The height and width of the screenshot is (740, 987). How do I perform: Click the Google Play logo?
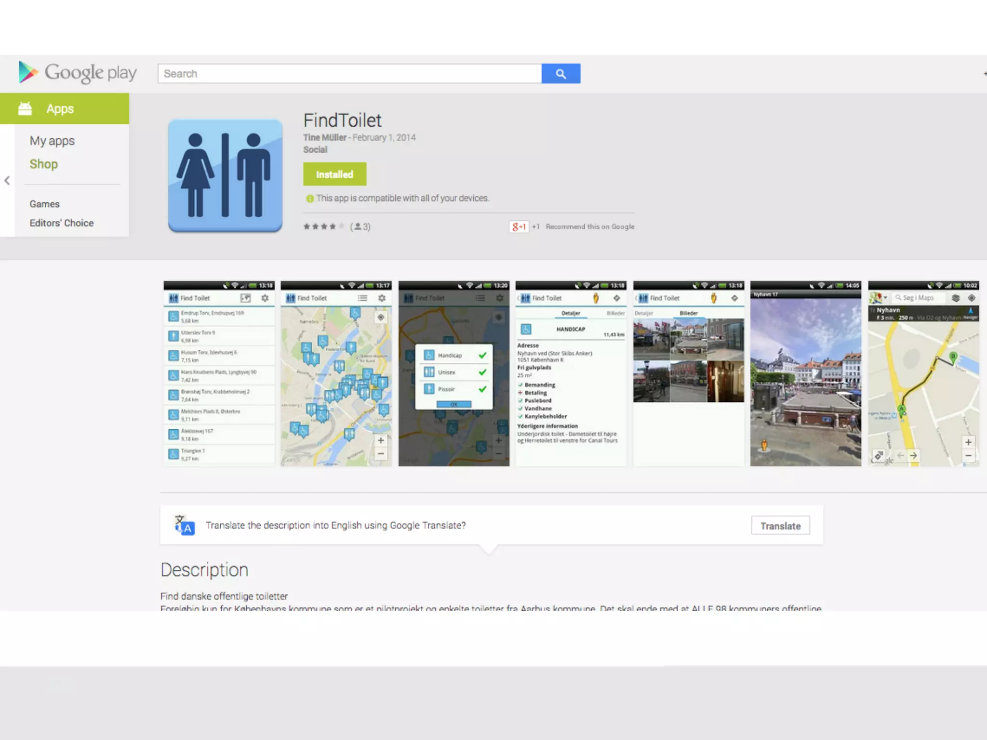click(77, 73)
